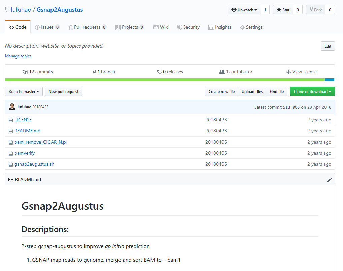Click lufuhao author name in the commit bar
The height and width of the screenshot is (271, 343).
pyautogui.click(x=24, y=107)
